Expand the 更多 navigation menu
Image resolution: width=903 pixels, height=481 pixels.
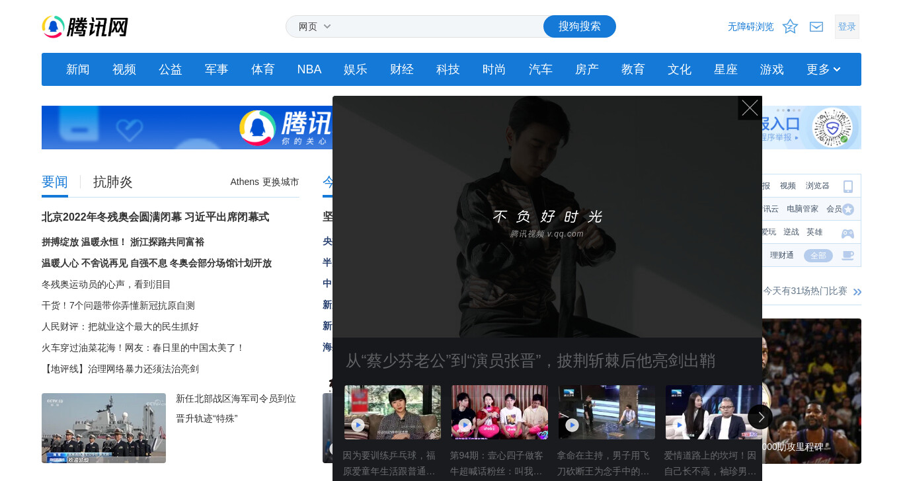click(824, 69)
